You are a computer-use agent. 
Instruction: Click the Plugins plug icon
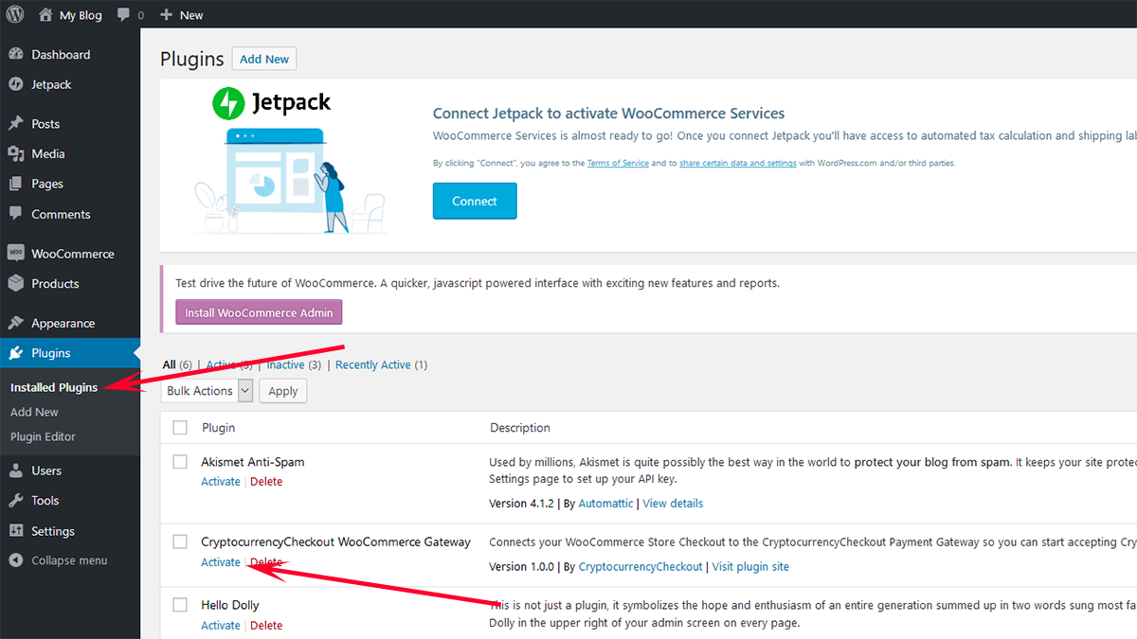tap(16, 353)
